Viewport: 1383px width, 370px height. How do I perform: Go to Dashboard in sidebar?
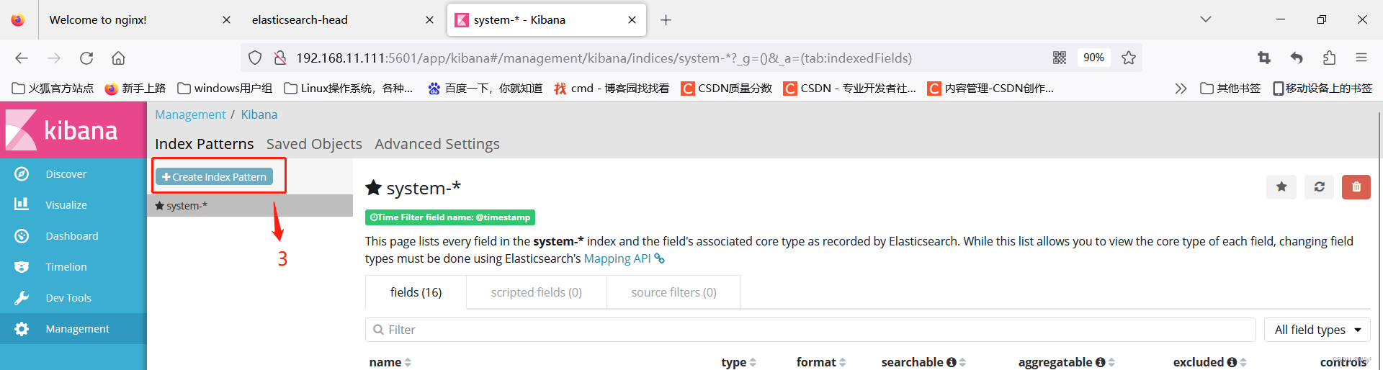73,236
